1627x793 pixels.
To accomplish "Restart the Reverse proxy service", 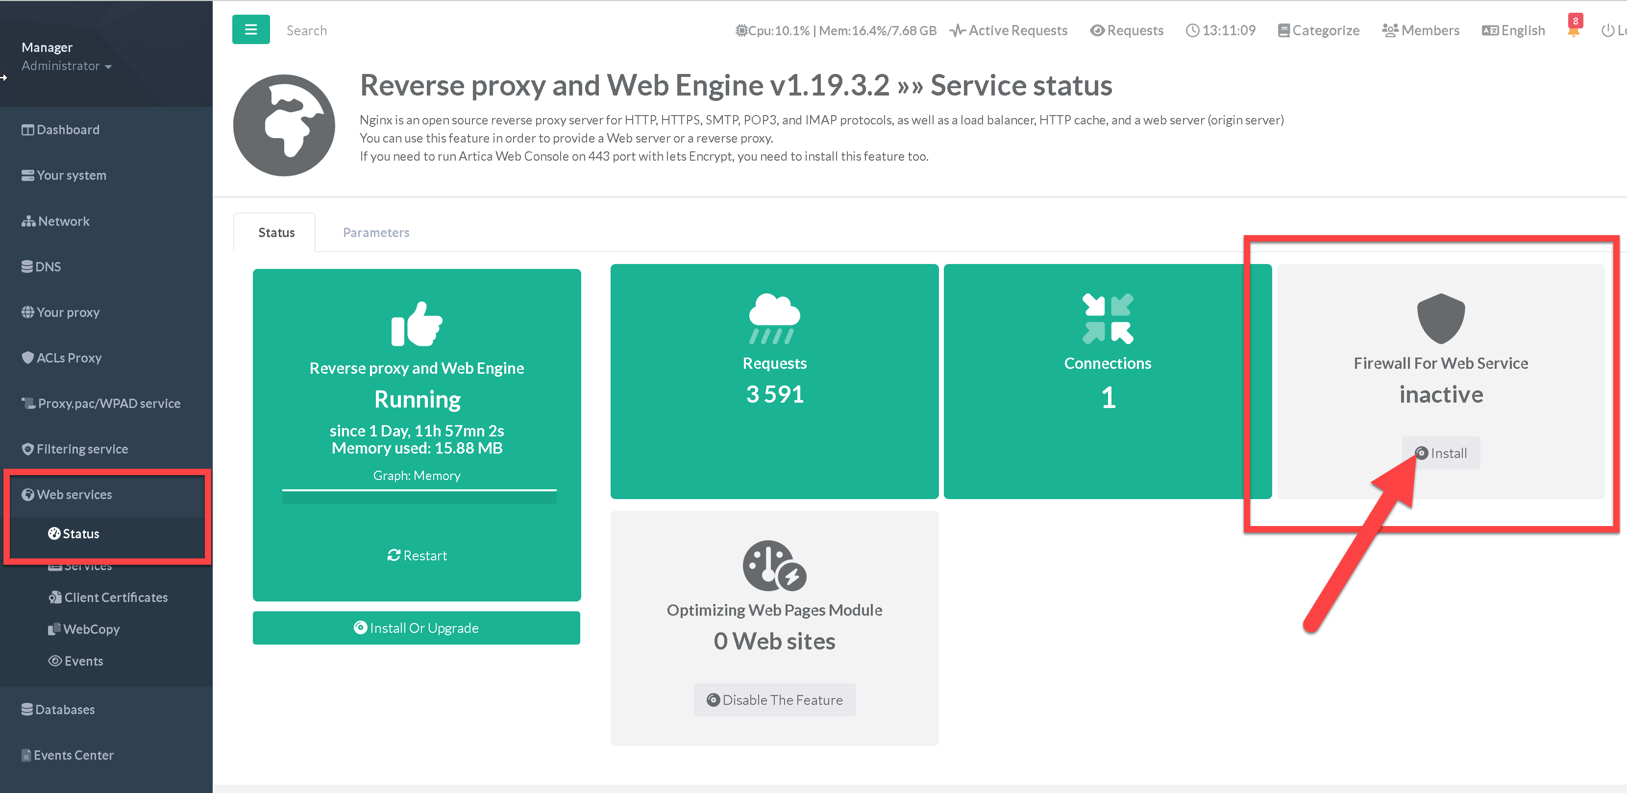I will point(417,555).
